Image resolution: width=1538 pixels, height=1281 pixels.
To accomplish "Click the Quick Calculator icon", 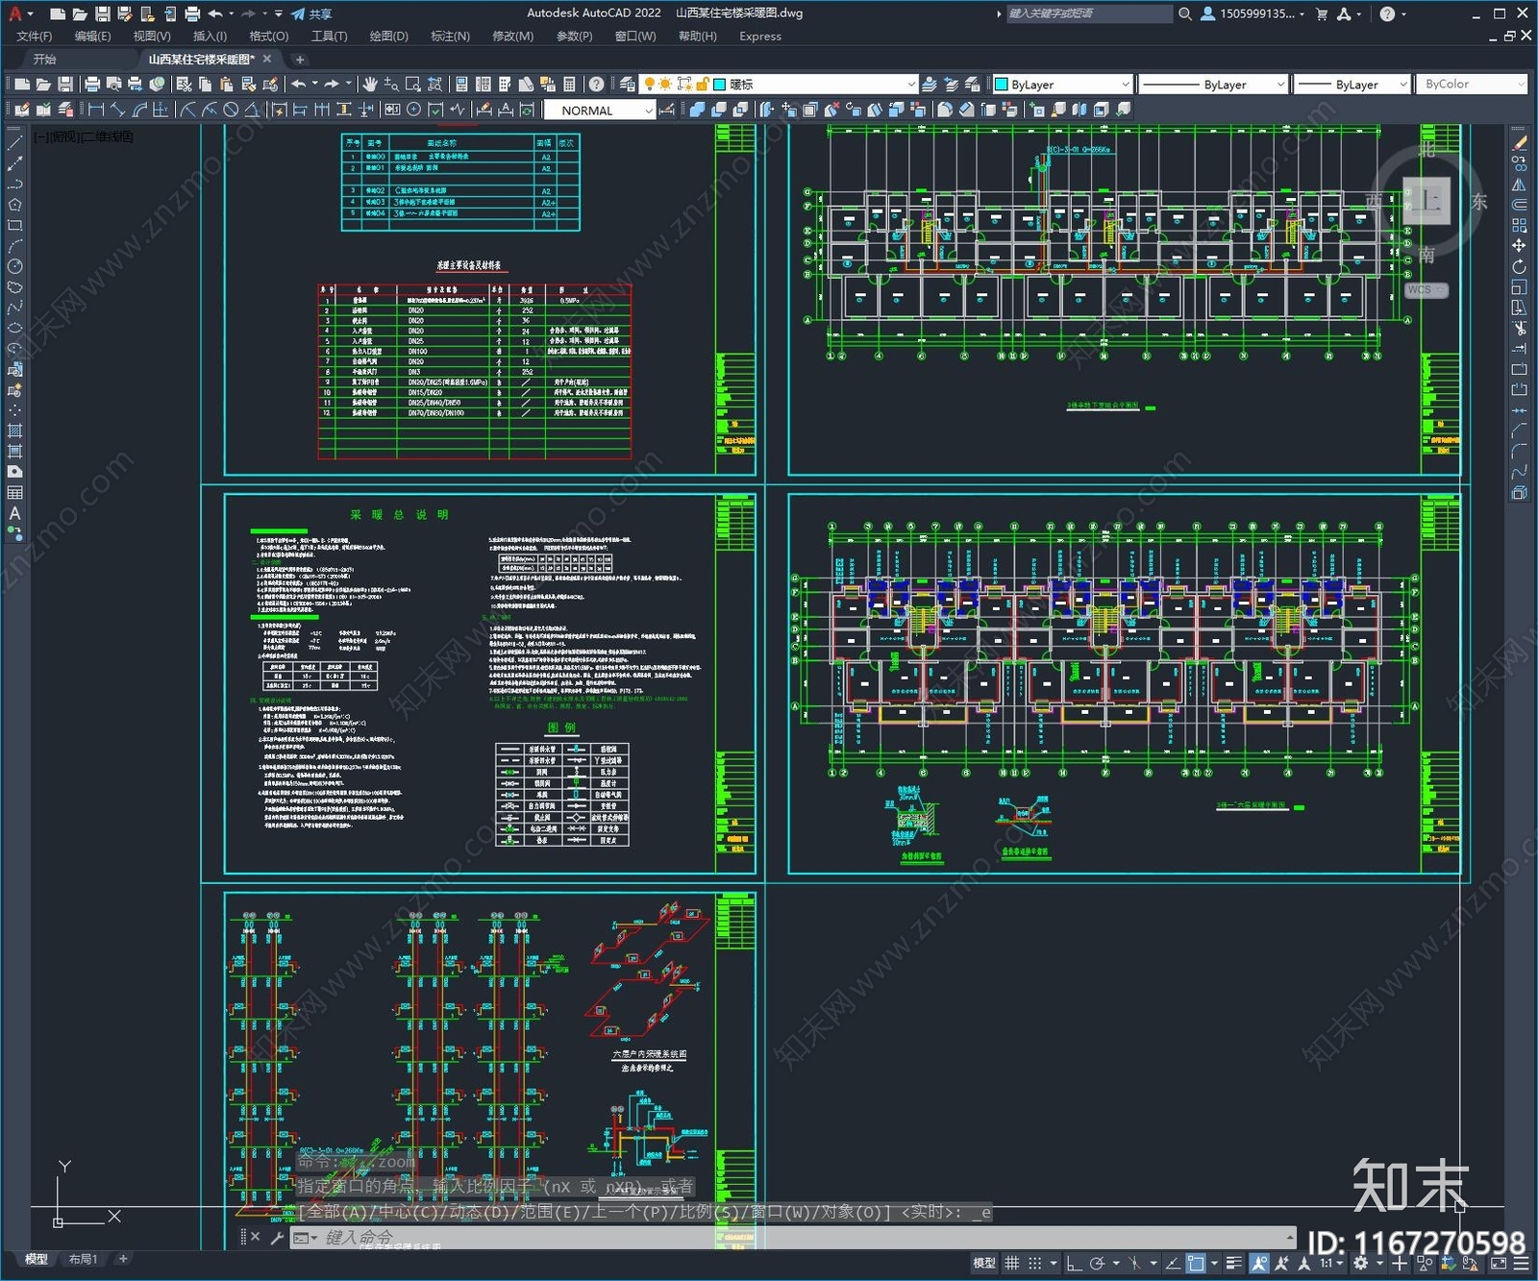I will (569, 85).
